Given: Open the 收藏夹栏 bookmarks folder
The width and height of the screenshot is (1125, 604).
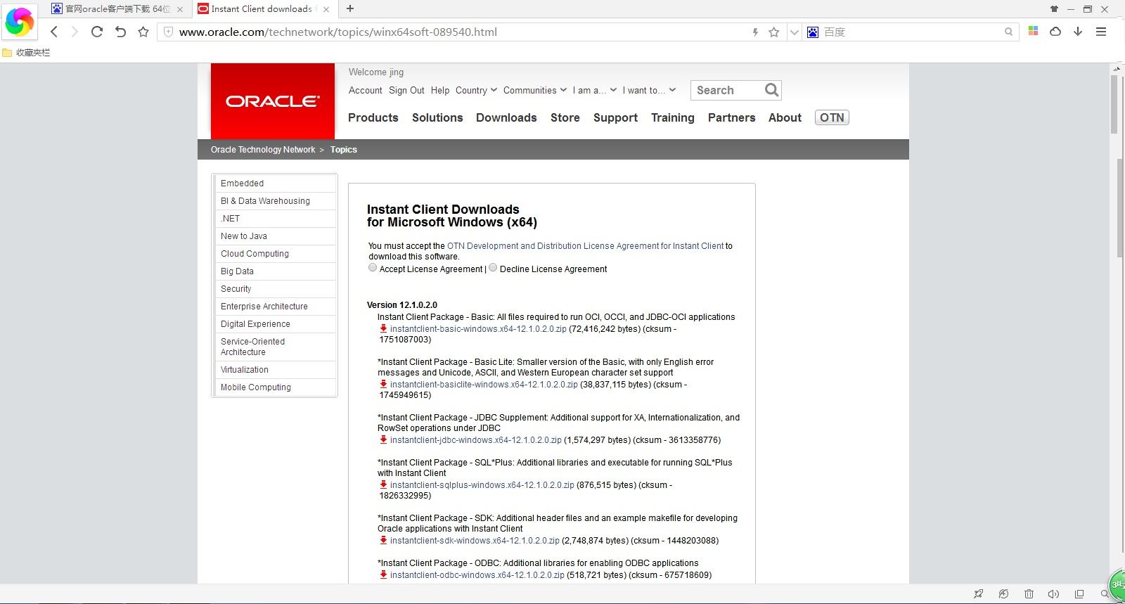Looking at the screenshot, I should [26, 53].
